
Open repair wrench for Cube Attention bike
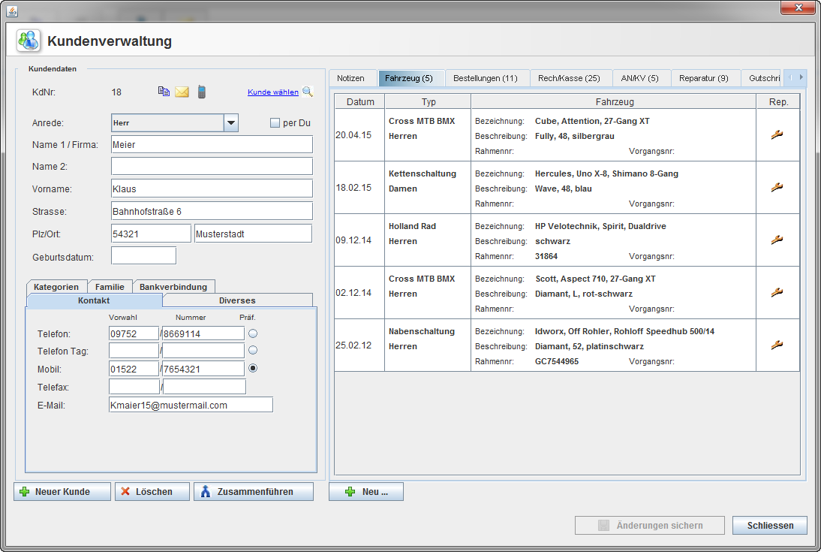click(x=777, y=135)
